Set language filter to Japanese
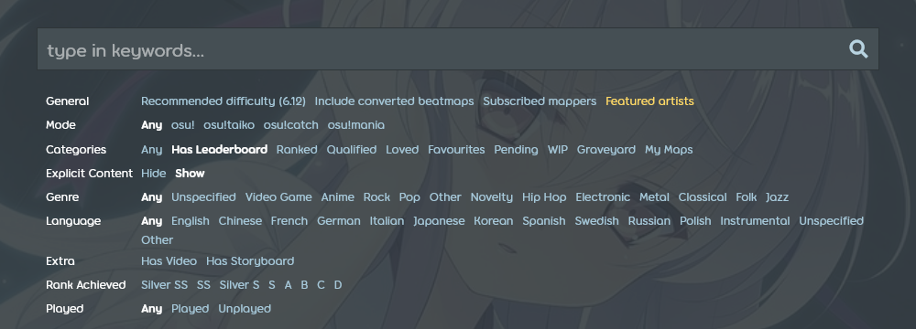 pyautogui.click(x=439, y=221)
